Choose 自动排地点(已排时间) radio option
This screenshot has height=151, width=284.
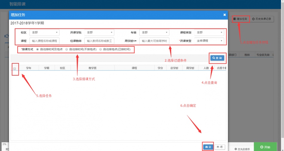click(100, 49)
